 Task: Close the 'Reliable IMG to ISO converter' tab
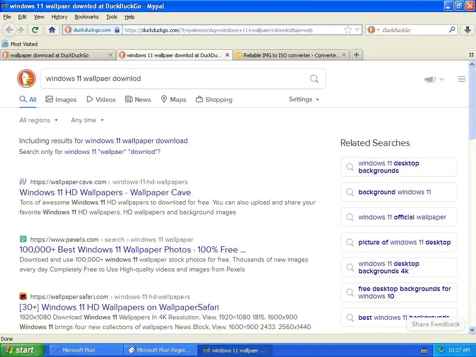(344, 55)
